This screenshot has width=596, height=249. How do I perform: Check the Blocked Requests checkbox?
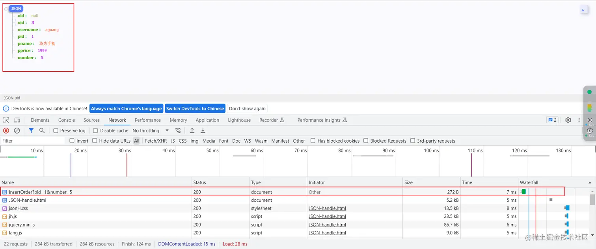click(x=366, y=141)
